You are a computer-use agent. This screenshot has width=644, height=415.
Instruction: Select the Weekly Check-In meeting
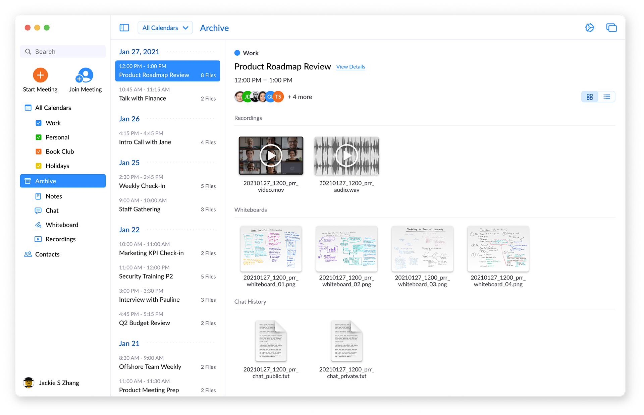[167, 182]
